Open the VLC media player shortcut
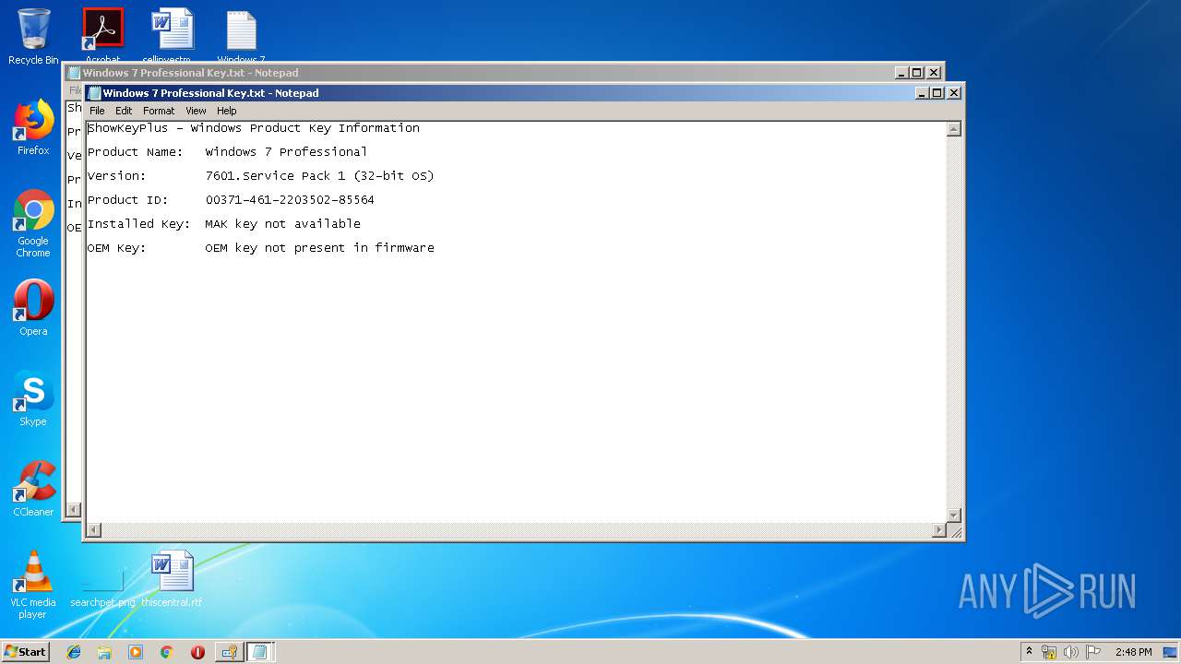Screen dimensions: 1181x664 tap(33, 585)
